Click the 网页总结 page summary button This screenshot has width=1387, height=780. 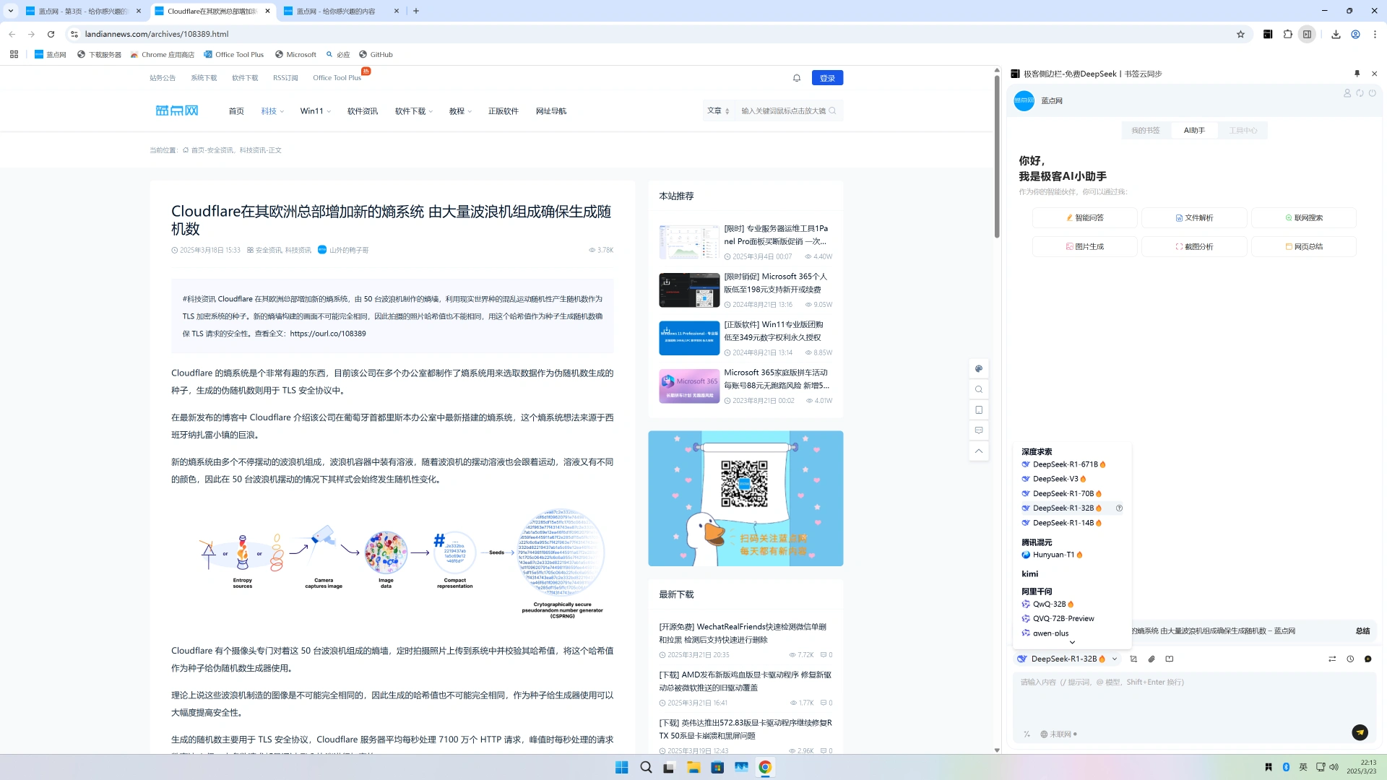pyautogui.click(x=1304, y=247)
